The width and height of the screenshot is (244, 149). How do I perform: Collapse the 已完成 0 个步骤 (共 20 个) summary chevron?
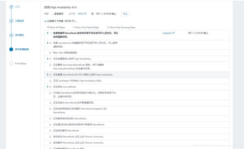45,21
